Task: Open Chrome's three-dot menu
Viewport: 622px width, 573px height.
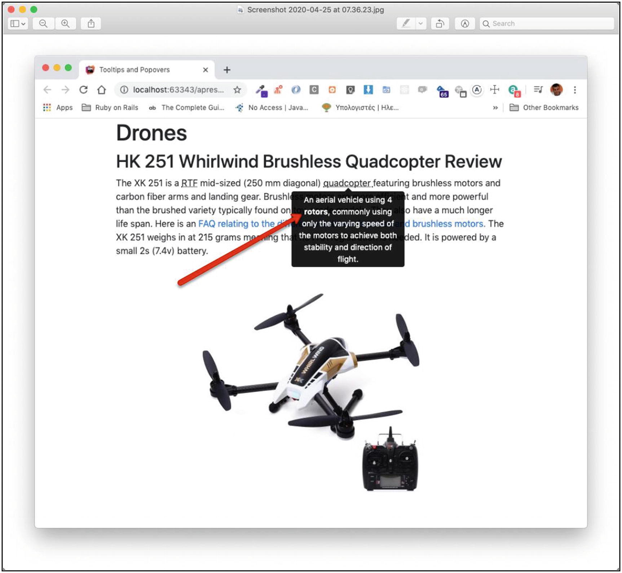Action: tap(575, 90)
